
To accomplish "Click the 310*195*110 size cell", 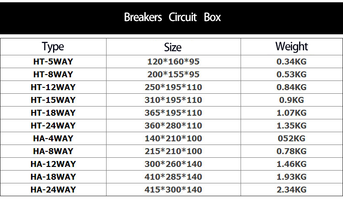I will [x=173, y=100].
